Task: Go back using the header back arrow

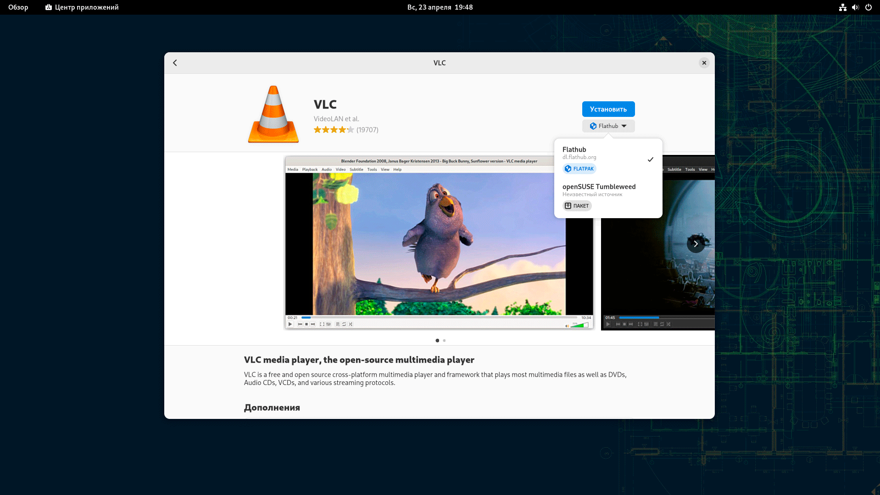Action: [x=175, y=63]
